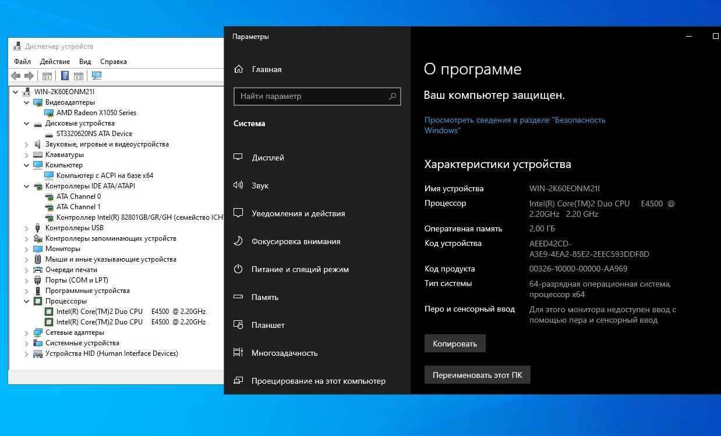Collapse the Компьютер node in device tree
Image resolution: width=721 pixels, height=436 pixels.
[27, 165]
